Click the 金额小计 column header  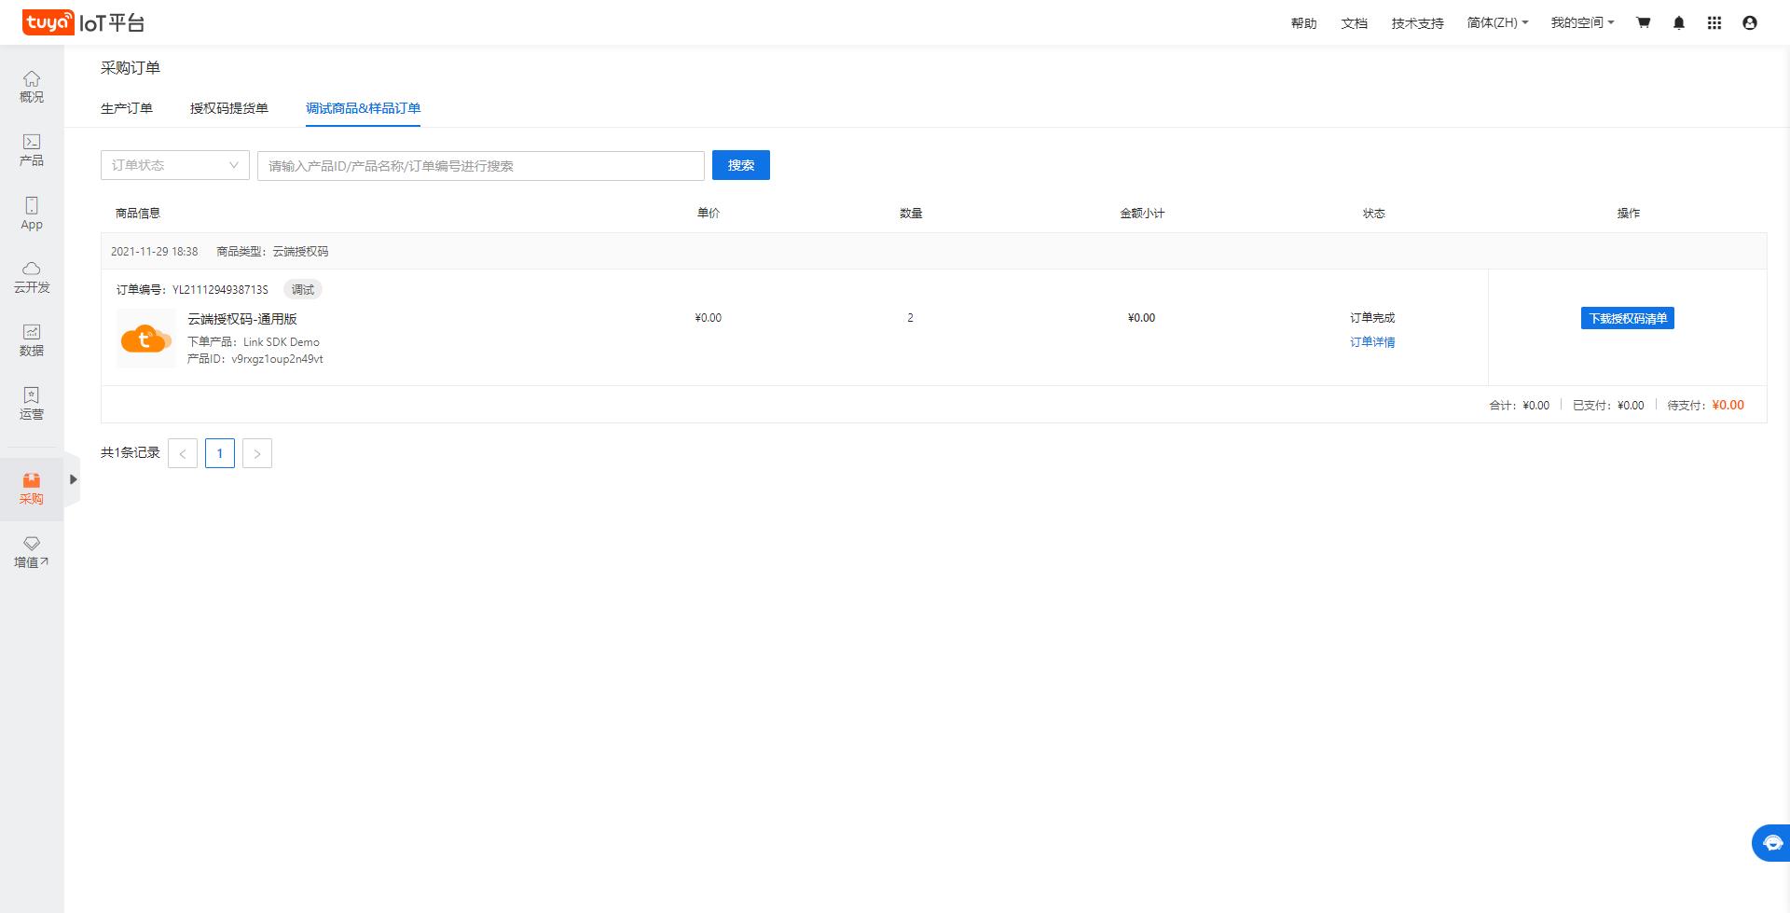point(1142,214)
